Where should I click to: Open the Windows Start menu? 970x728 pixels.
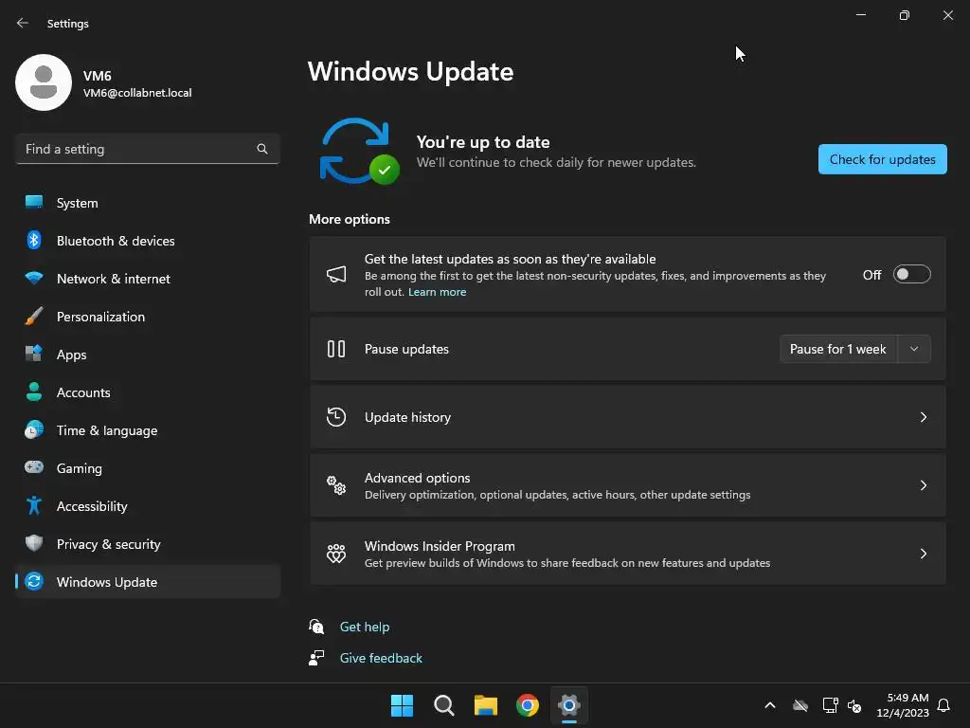[402, 705]
